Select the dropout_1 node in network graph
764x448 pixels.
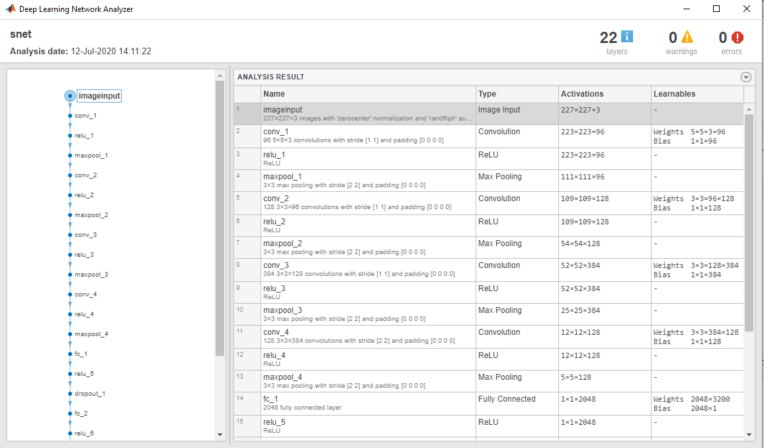[90, 394]
